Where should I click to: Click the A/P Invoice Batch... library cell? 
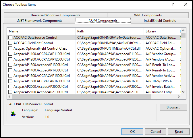(x=160, y=87)
